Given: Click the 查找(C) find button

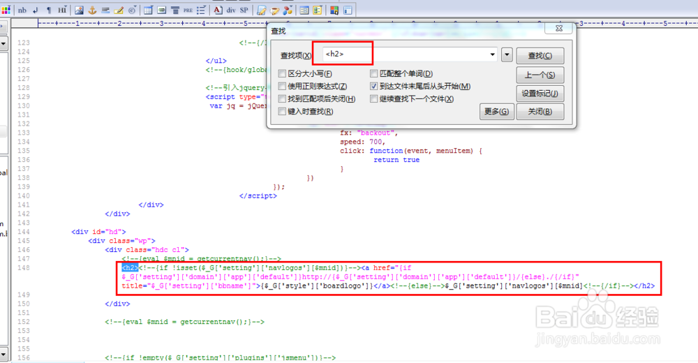Looking at the screenshot, I should [540, 56].
